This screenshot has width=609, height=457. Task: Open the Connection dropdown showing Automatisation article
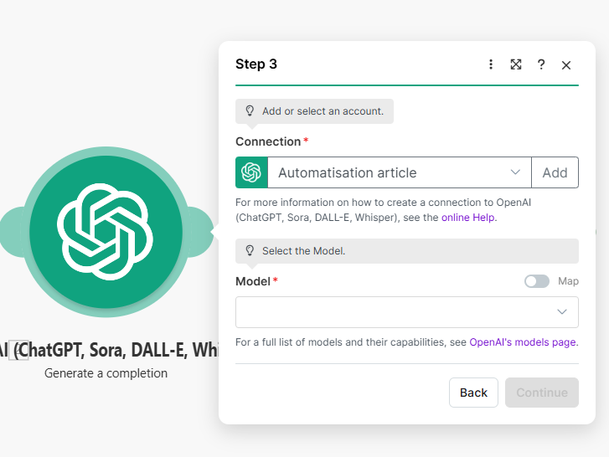pyautogui.click(x=400, y=172)
